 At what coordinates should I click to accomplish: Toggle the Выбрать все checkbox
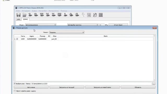[x=15, y=84]
